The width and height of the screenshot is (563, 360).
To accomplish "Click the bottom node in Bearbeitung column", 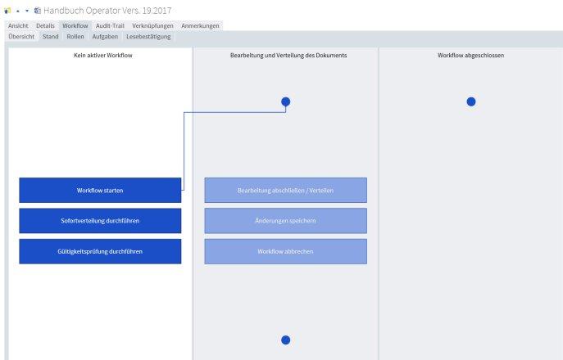I will [286, 340].
